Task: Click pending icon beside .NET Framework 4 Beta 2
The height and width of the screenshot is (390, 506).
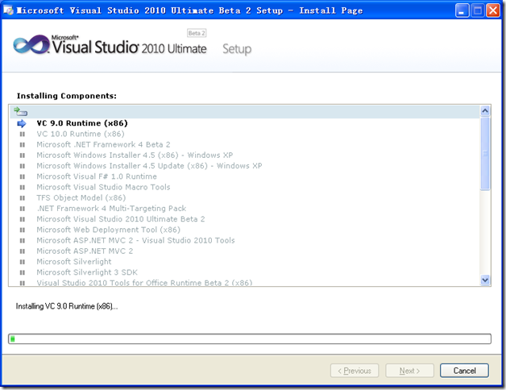Action: coord(23,144)
